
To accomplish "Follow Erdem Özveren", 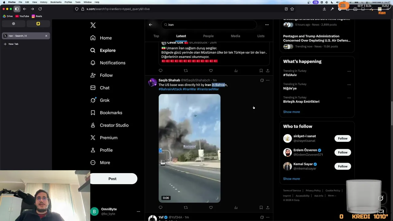I will point(343,152).
